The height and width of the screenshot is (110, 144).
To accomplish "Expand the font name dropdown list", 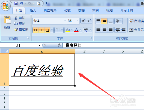I will [65, 21].
